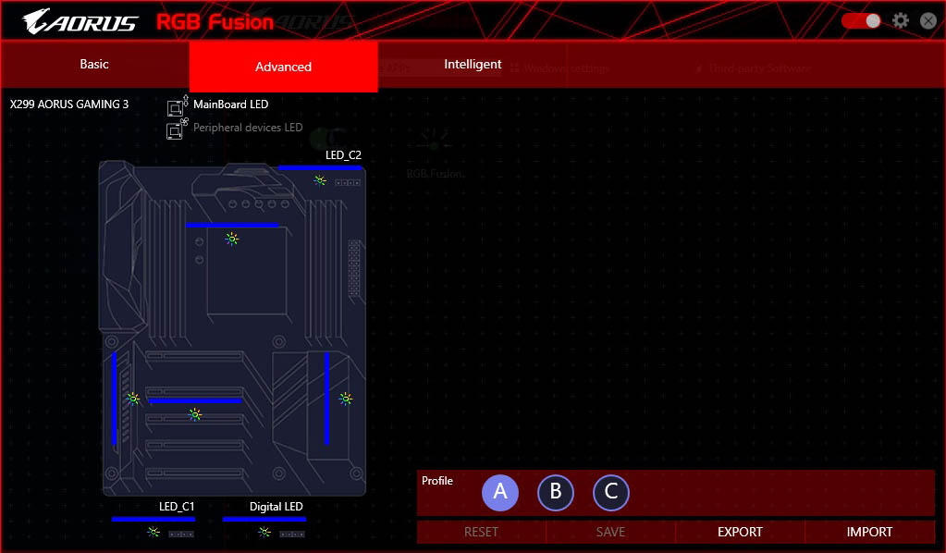Select the LED_C2 blue strip
Screen dimensions: 946x553
320,167
